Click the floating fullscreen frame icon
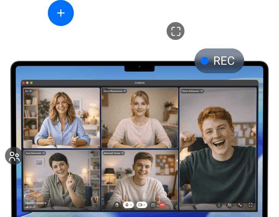The height and width of the screenshot is (217, 279). (x=176, y=31)
